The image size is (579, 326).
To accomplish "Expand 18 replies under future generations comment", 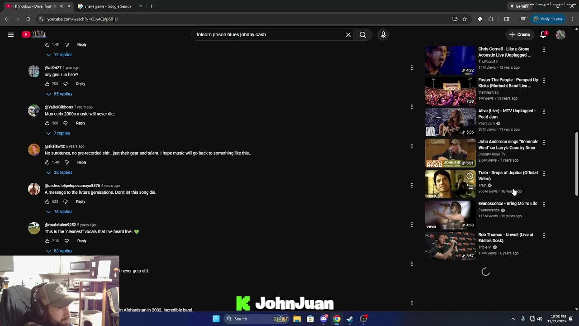I will [59, 212].
